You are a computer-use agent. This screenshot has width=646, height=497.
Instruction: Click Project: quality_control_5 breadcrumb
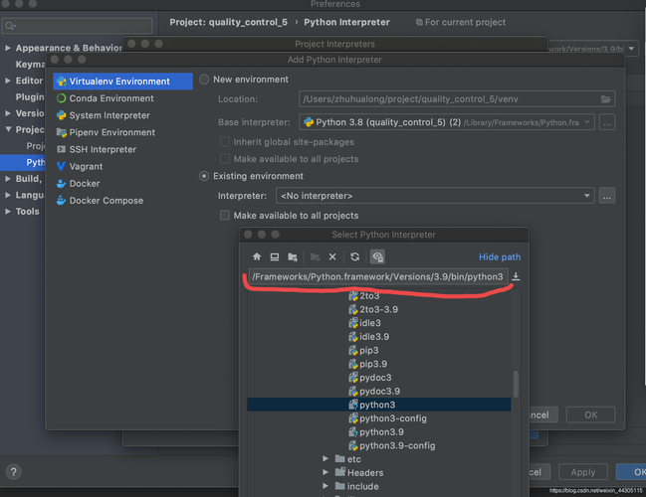[x=228, y=22]
